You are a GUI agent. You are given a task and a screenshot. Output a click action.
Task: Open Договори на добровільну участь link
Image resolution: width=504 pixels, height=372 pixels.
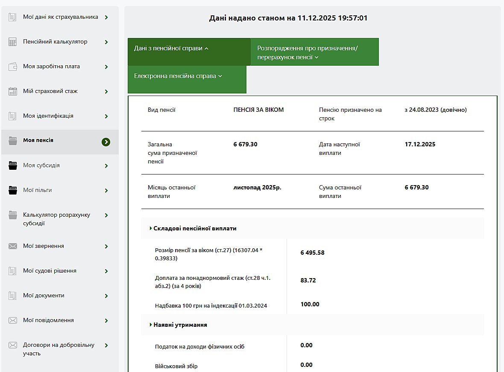point(59,349)
